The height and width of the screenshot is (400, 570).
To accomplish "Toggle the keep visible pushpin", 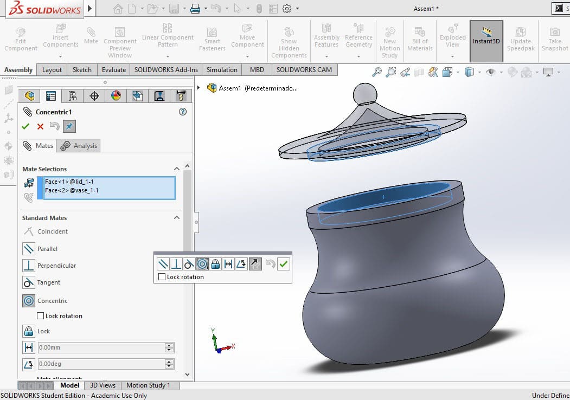I will click(69, 126).
